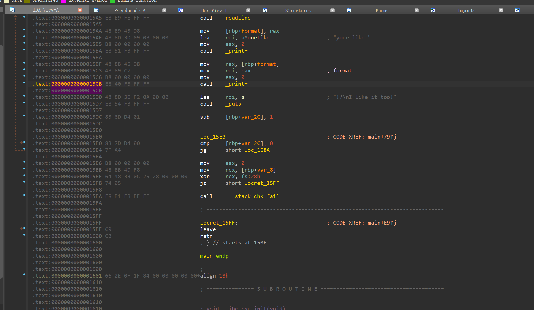Toggle breakpoint dot at address 1601
Screen dimensions: 534x310
pyautogui.click(x=24, y=274)
